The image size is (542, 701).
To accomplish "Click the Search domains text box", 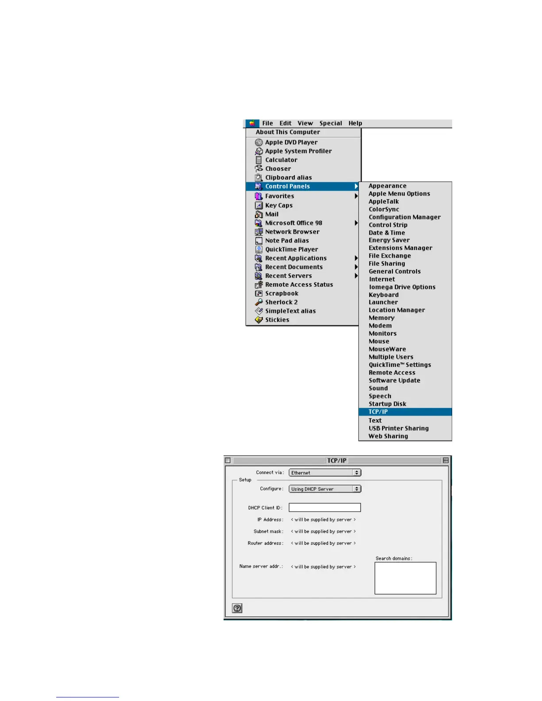I will [406, 578].
